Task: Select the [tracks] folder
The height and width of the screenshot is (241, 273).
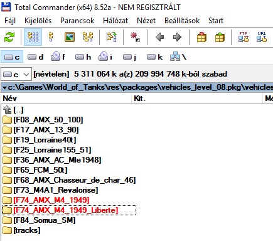Action: click(27, 230)
